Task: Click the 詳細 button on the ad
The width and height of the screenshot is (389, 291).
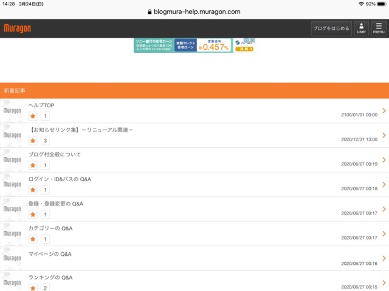Action: 244,49
